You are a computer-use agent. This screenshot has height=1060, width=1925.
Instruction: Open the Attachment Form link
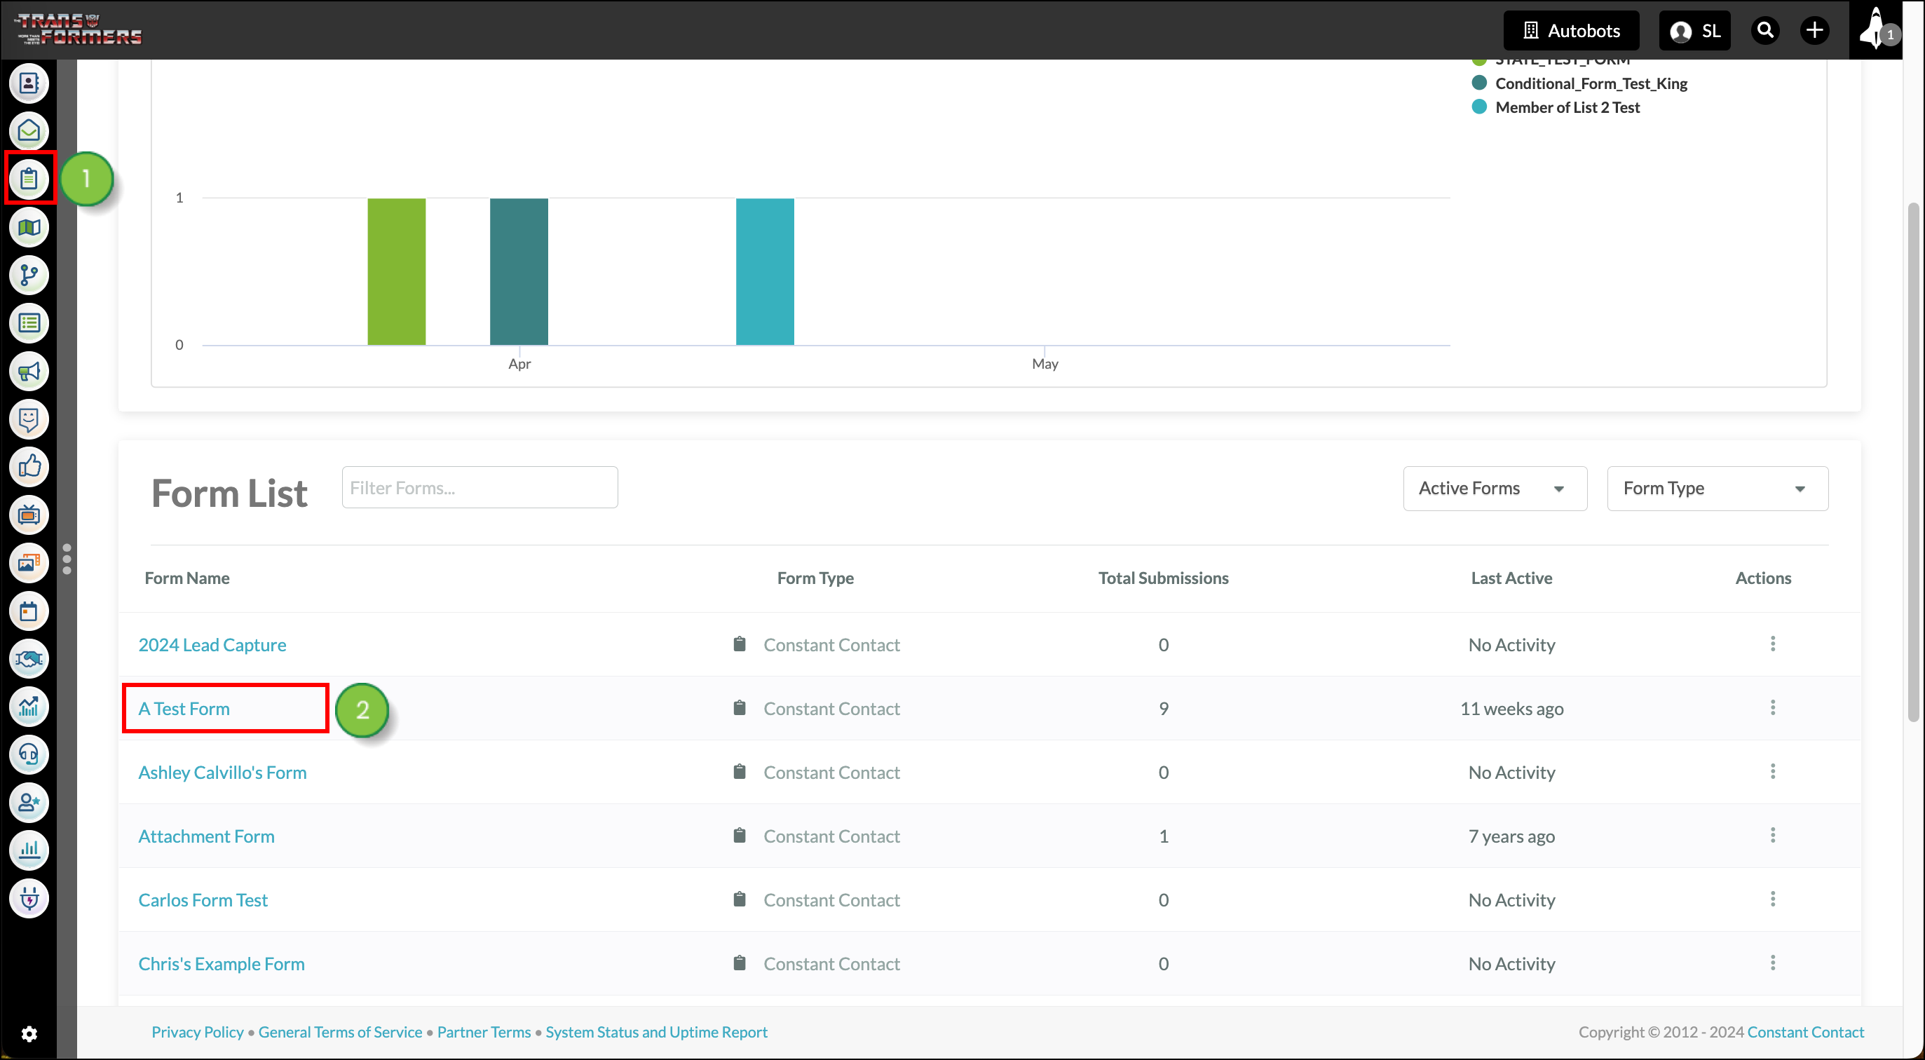[x=206, y=836]
